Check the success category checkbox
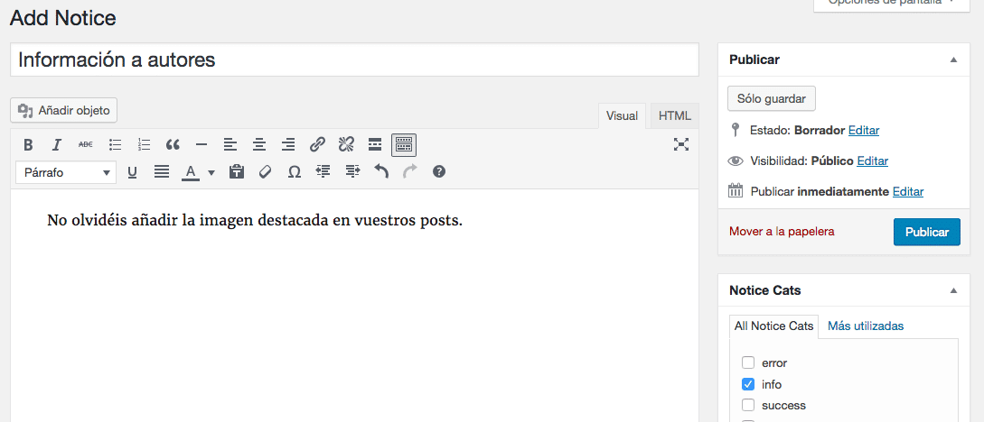 coord(748,405)
